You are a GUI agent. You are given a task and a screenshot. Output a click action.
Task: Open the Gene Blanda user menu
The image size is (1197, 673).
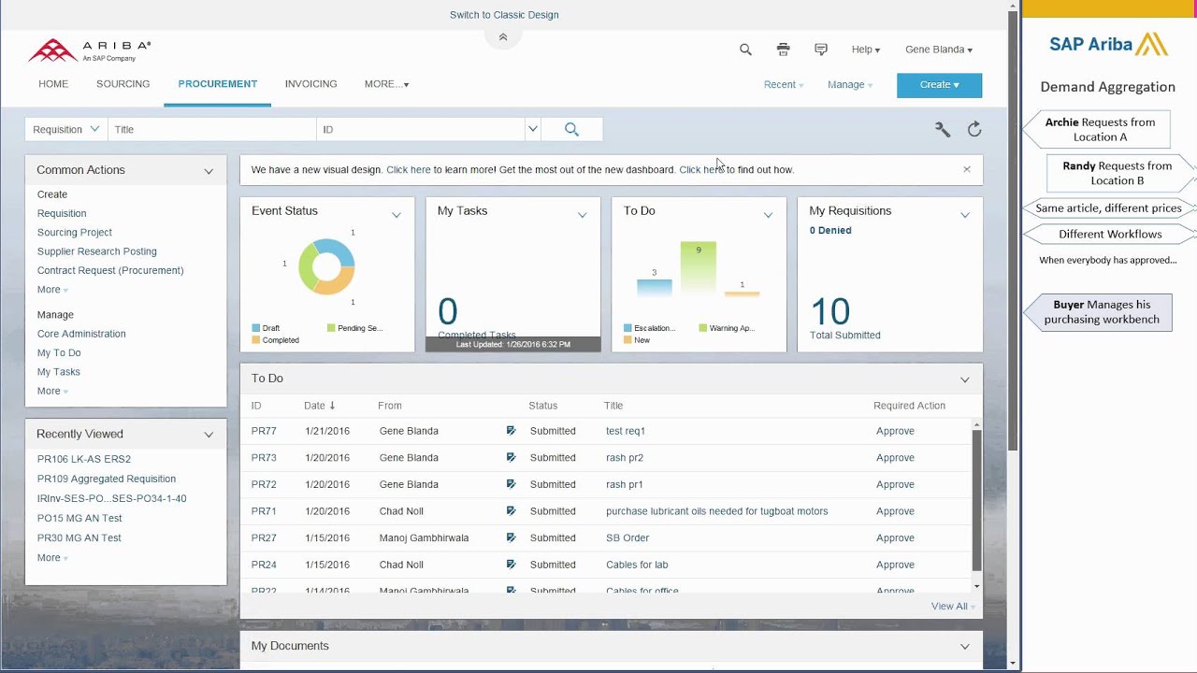pos(939,50)
